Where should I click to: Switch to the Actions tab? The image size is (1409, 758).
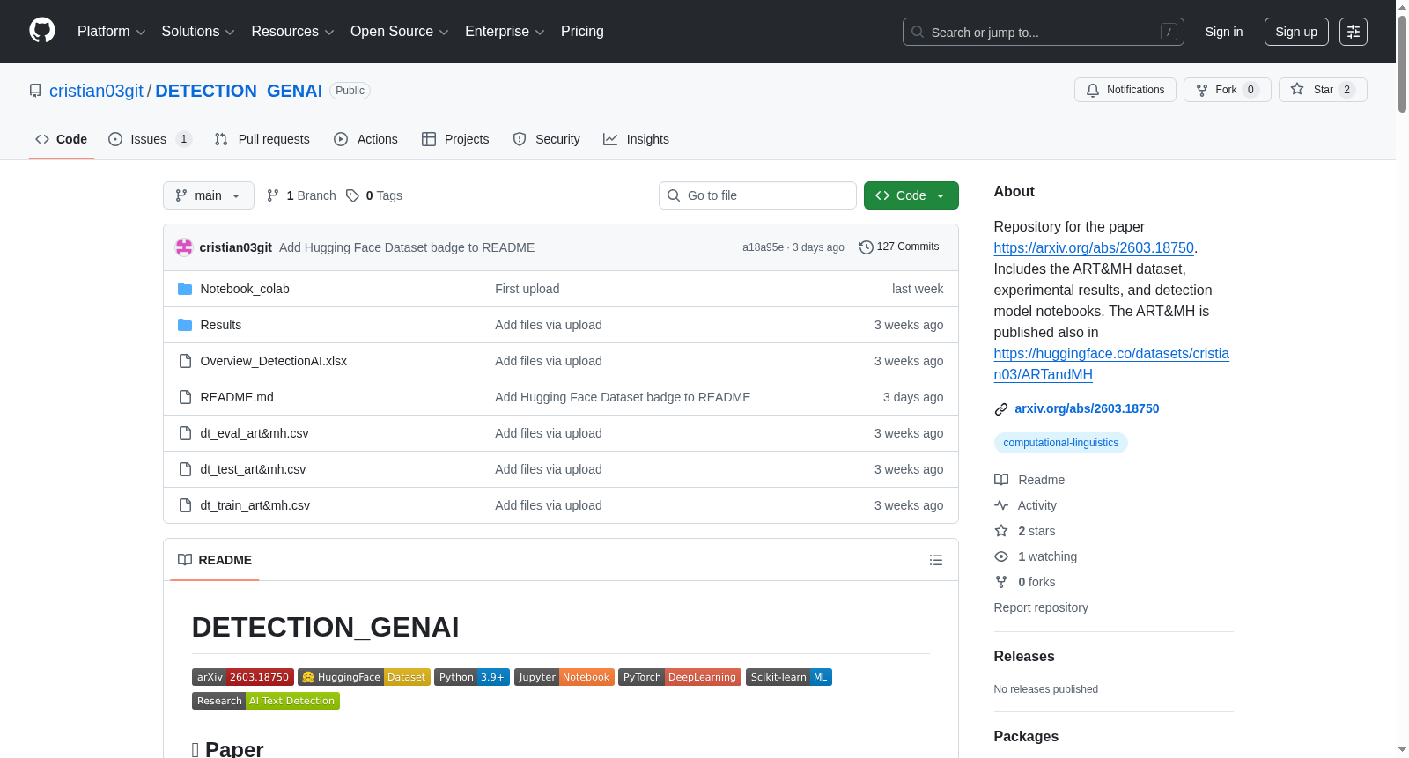[x=366, y=139]
